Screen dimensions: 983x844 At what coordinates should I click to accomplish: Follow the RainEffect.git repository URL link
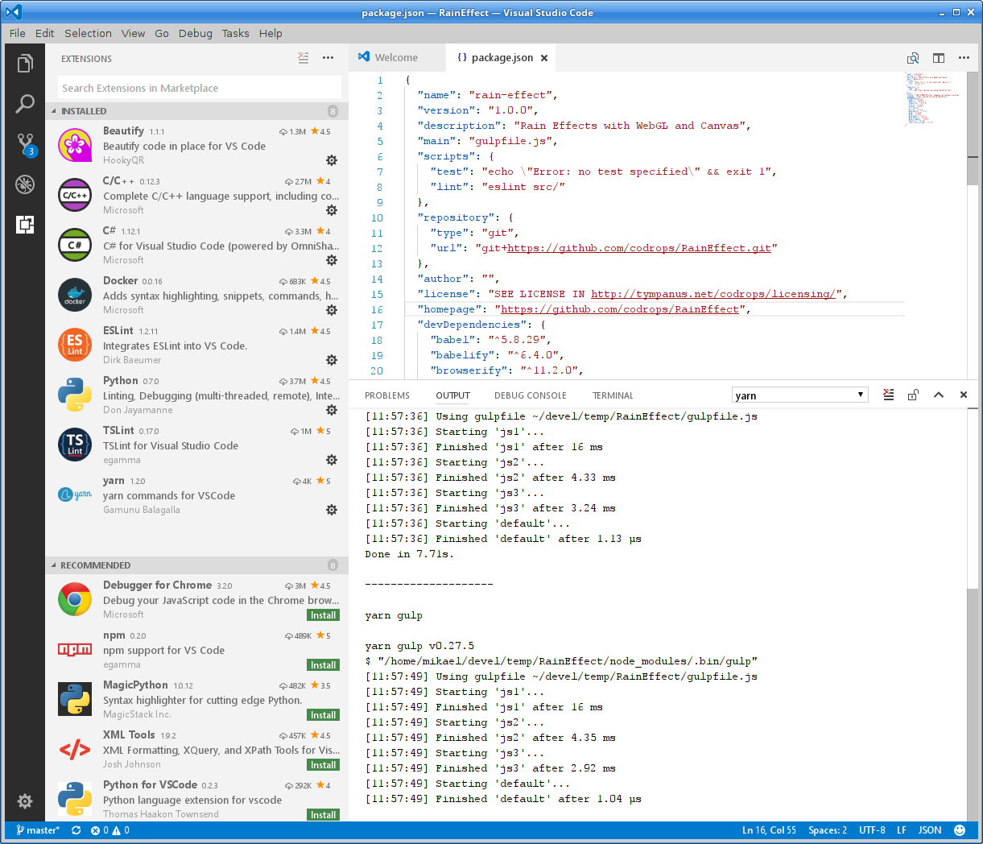[x=639, y=248]
